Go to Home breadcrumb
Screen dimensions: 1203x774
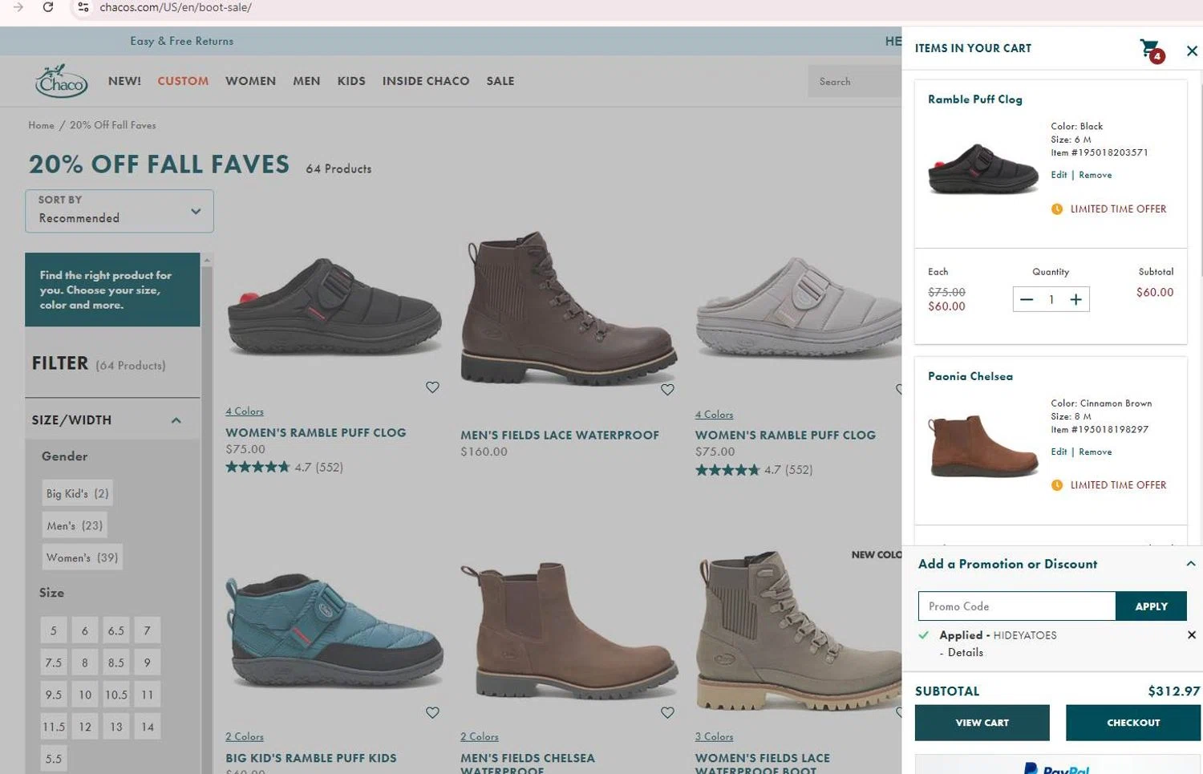click(x=41, y=125)
